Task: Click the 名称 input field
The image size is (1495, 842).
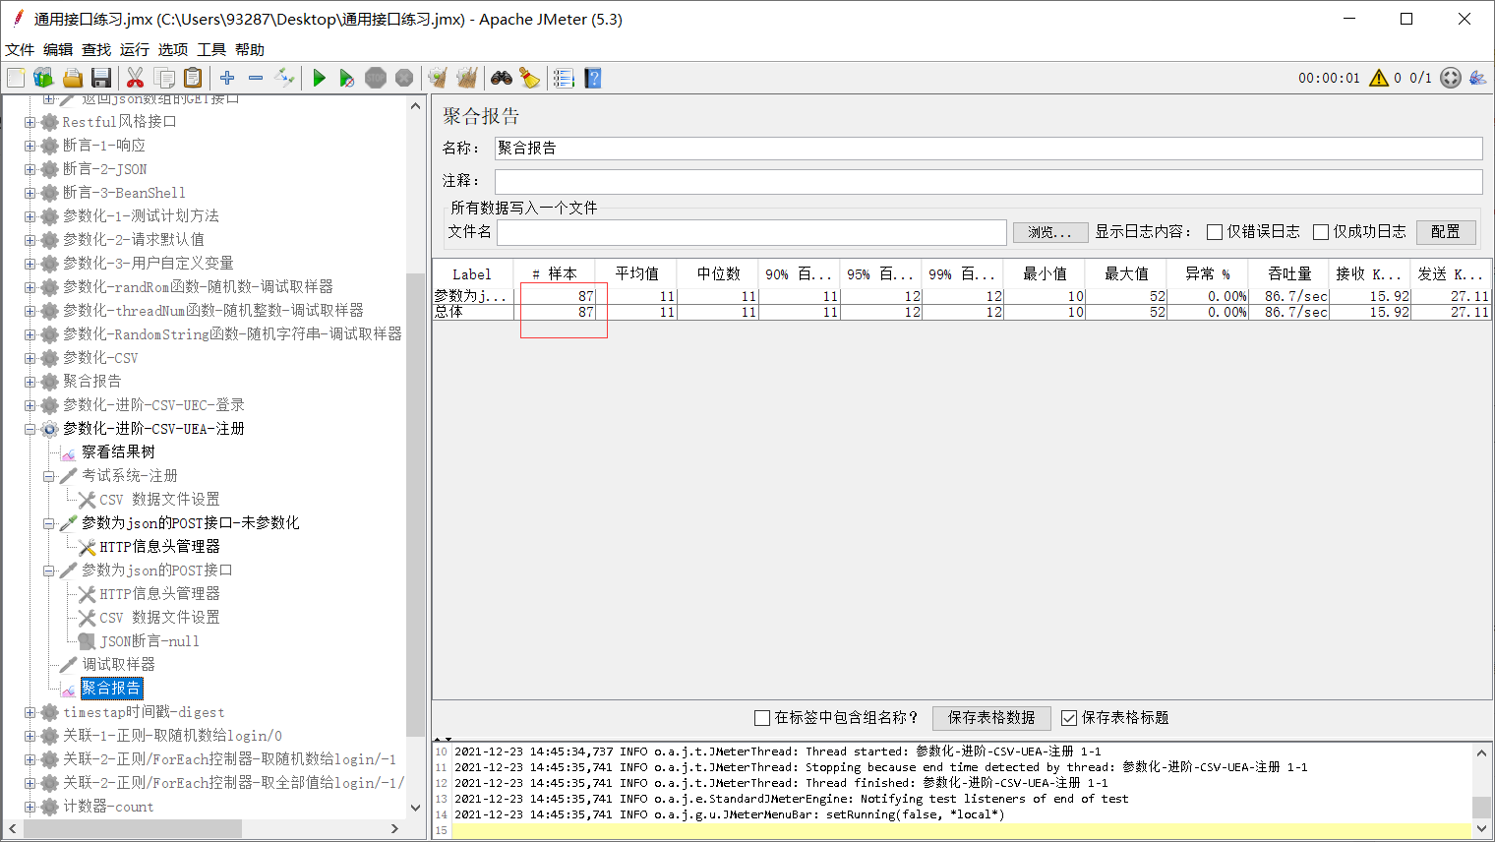Action: pyautogui.click(x=987, y=149)
